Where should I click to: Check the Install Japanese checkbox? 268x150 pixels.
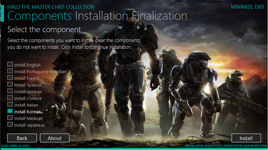(x=10, y=124)
